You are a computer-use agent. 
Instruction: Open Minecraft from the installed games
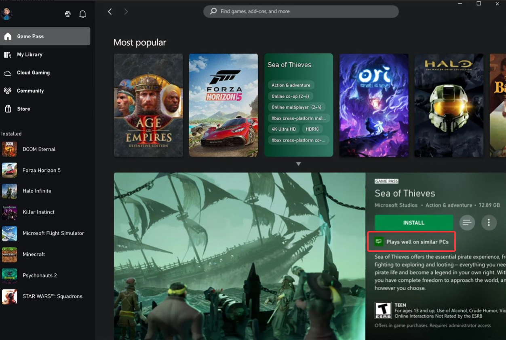point(34,254)
